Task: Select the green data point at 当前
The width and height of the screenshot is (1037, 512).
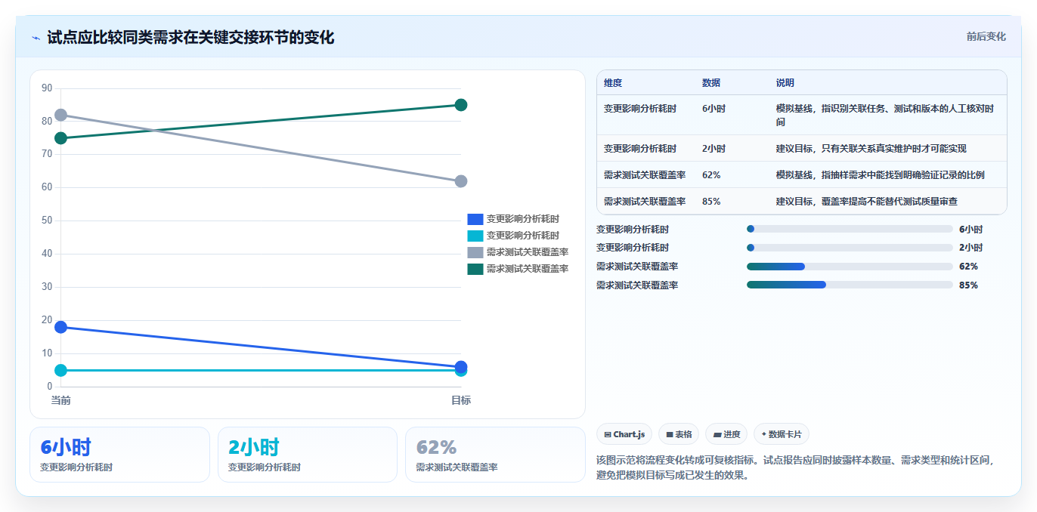Action: (60, 138)
